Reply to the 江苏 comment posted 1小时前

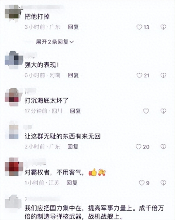[72, 183]
